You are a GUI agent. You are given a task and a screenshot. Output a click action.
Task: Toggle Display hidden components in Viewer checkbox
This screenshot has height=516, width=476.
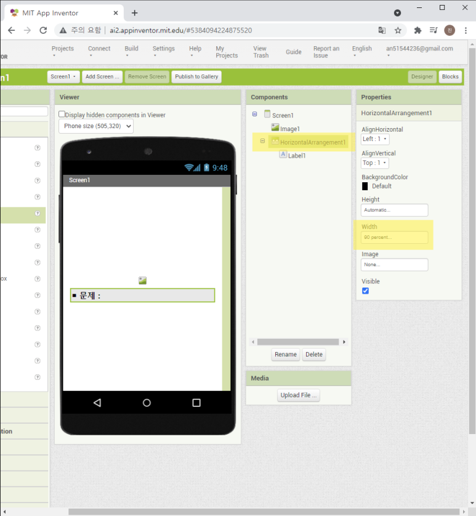(62, 114)
